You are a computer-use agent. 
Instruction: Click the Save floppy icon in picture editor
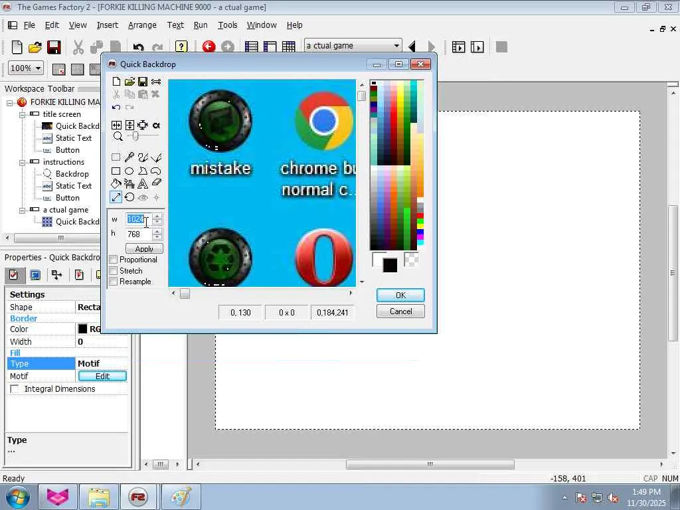(x=142, y=82)
